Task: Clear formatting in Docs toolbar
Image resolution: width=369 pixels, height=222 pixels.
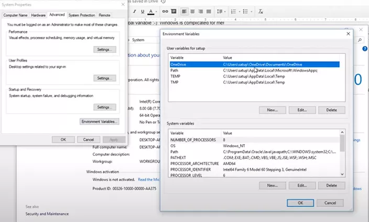Action: point(261,11)
